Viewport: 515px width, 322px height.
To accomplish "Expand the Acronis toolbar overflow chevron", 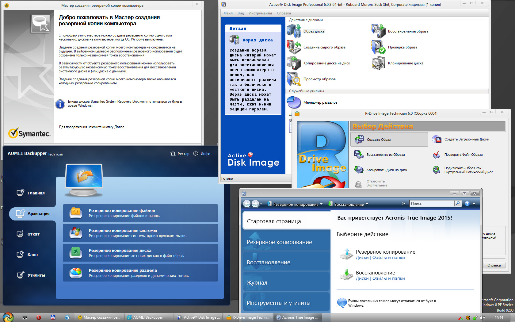I will tap(403, 203).
